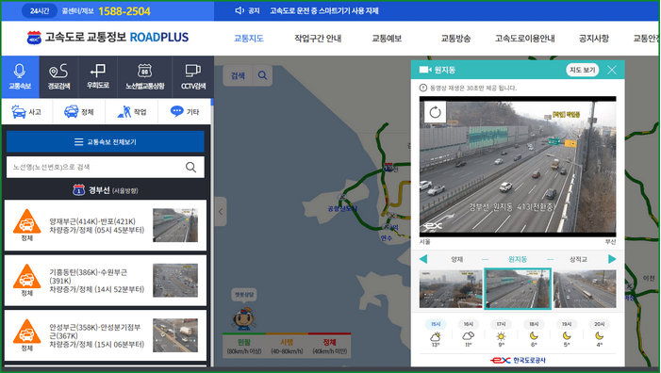This screenshot has width=661, height=373.
Task: Open the 교통예보 menu
Action: 387,39
